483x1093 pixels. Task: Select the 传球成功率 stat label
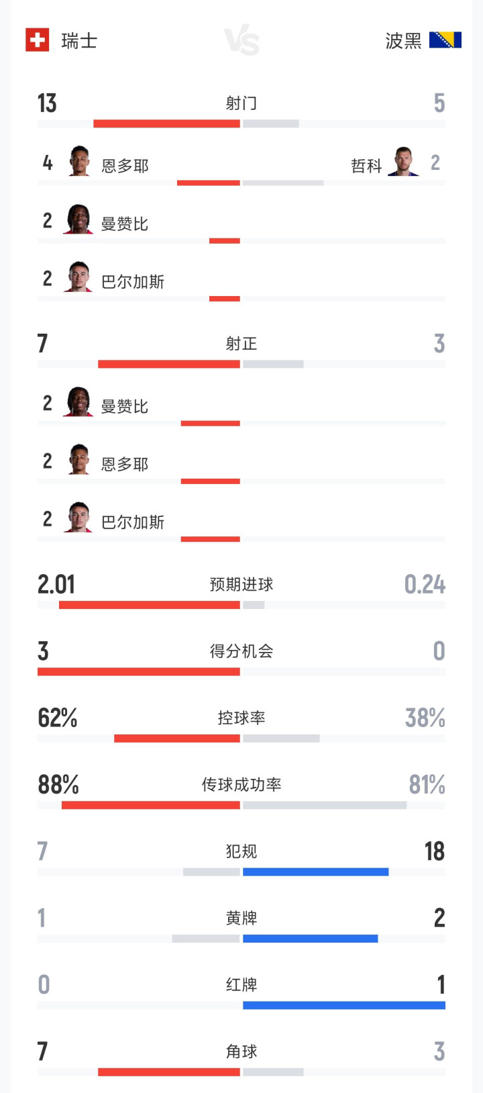[x=241, y=784]
